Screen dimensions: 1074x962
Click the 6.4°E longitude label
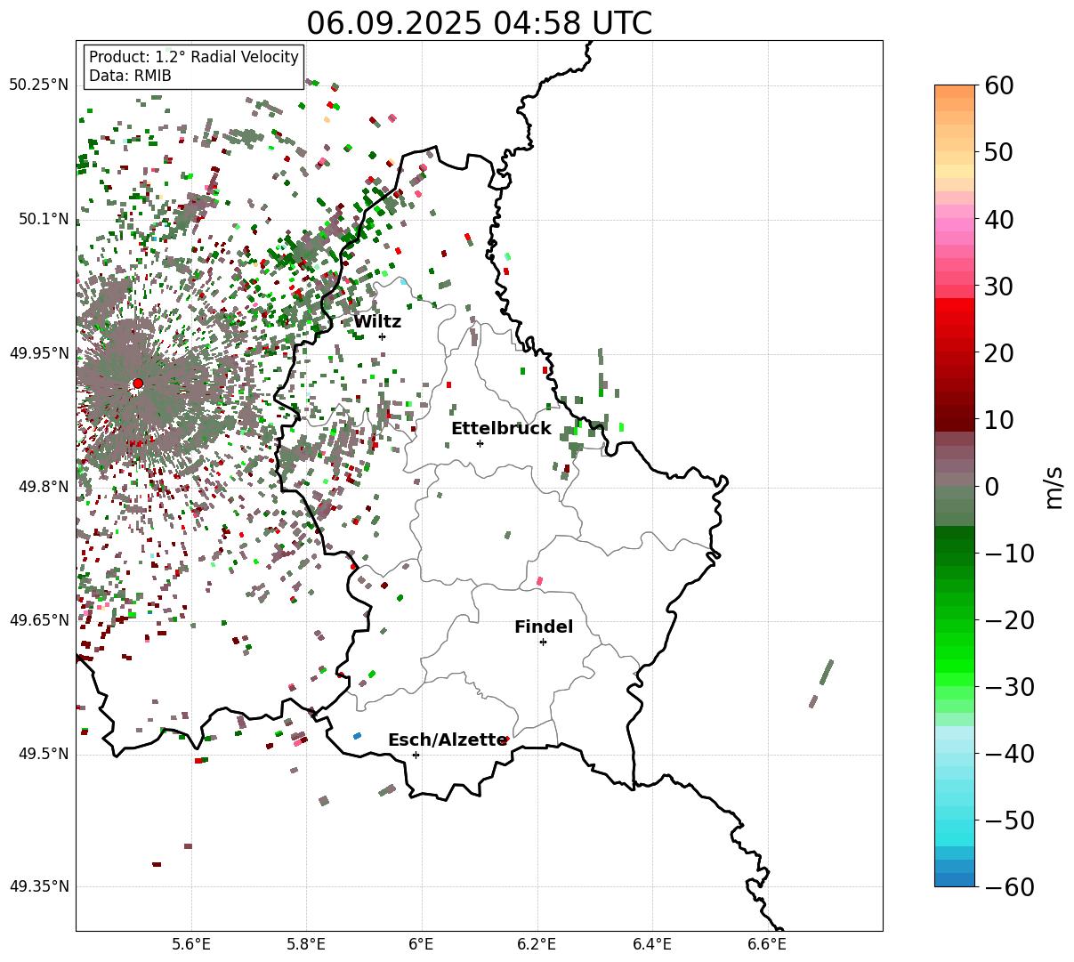coord(651,943)
